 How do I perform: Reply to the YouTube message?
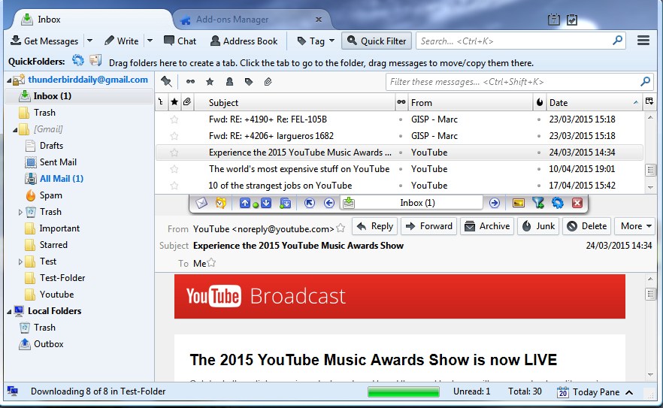click(374, 226)
